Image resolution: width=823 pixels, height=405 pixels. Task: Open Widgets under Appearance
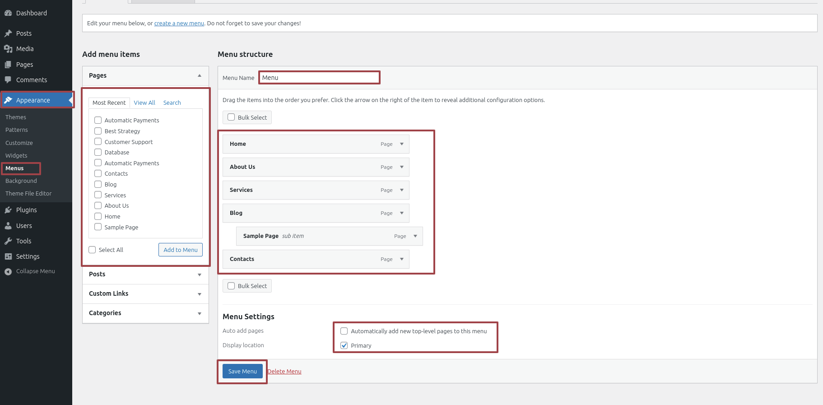(16, 155)
